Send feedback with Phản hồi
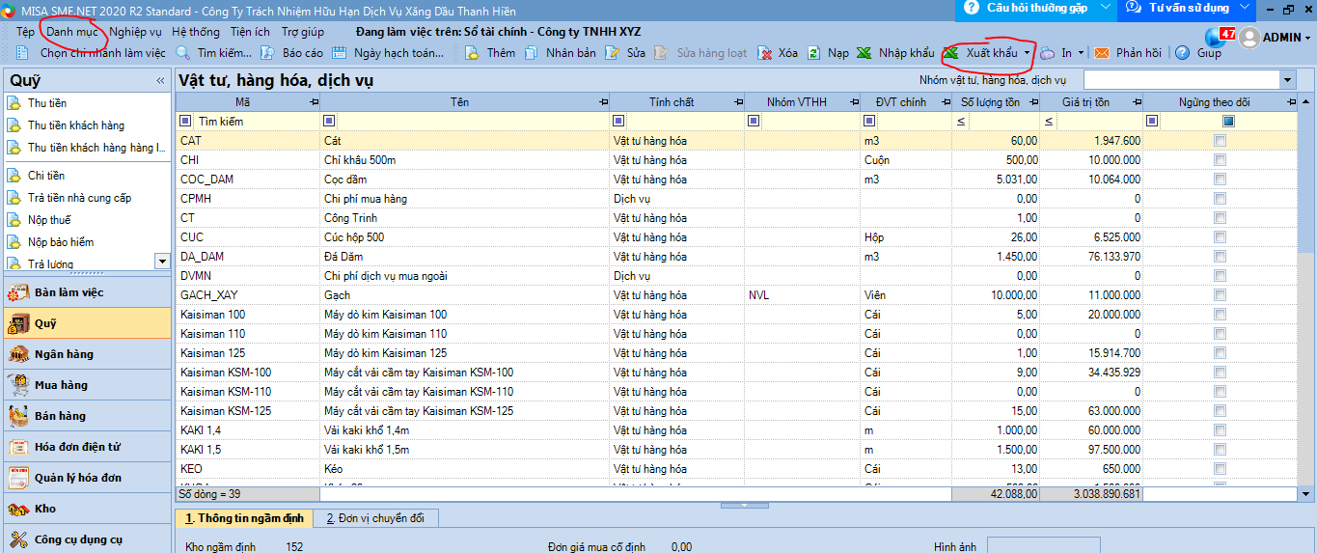 [1127, 53]
